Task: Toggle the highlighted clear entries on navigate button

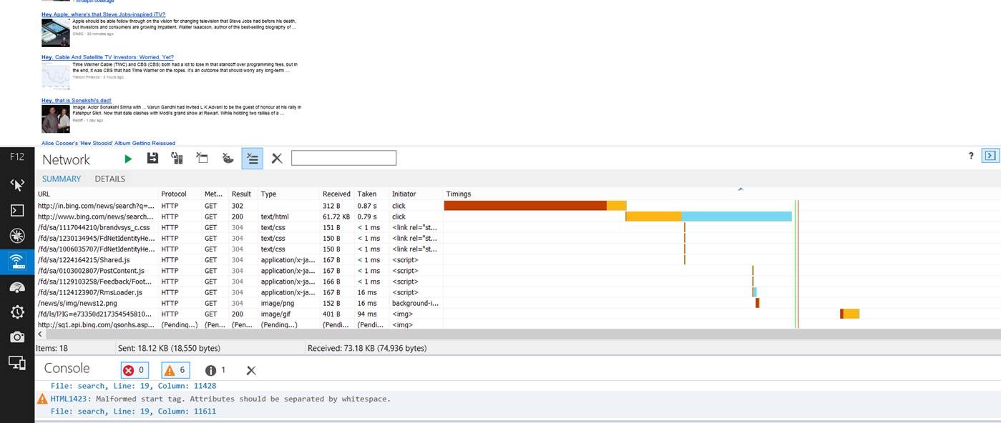Action: [x=252, y=158]
